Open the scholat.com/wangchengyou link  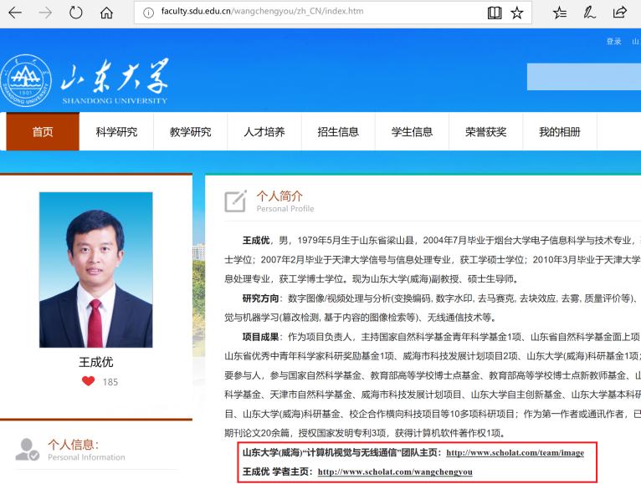point(395,471)
